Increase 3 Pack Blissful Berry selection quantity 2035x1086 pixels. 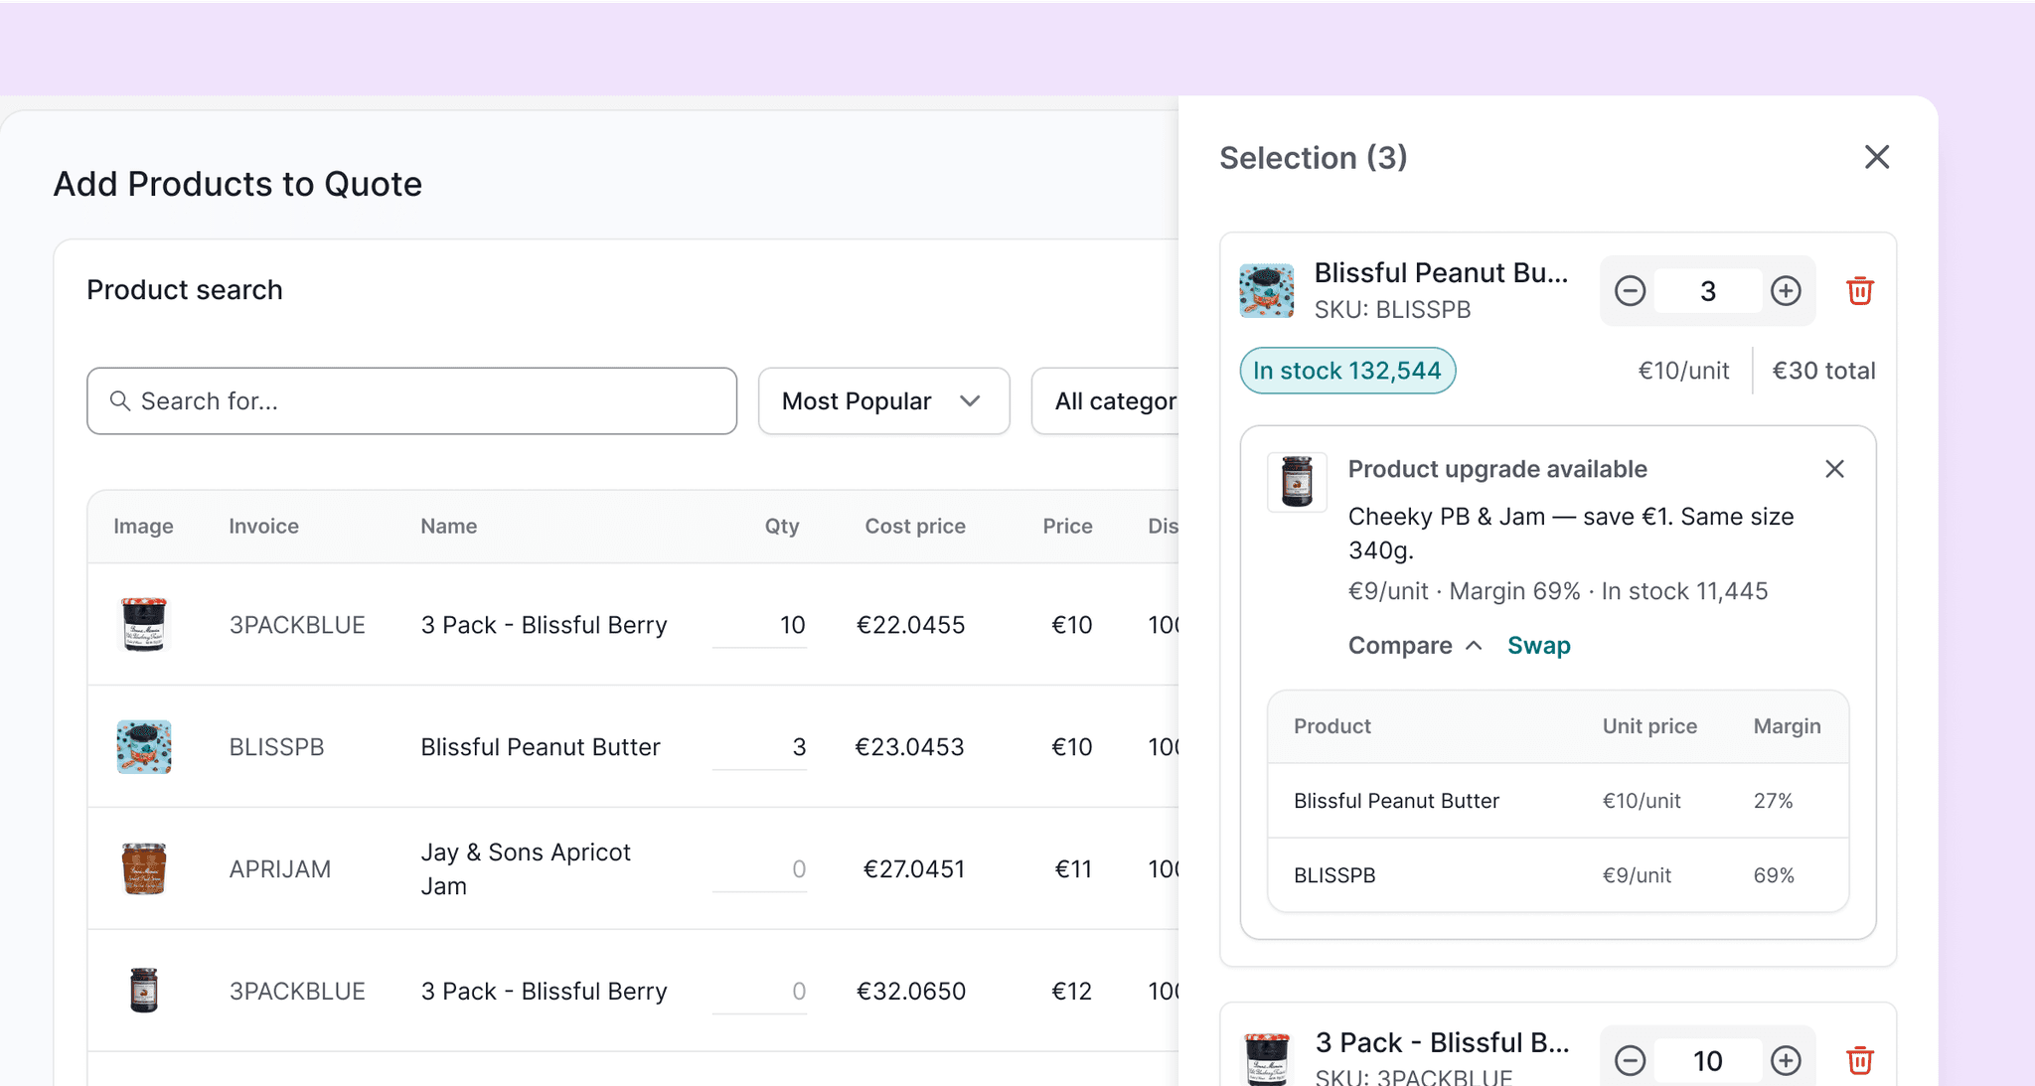point(1786,1061)
